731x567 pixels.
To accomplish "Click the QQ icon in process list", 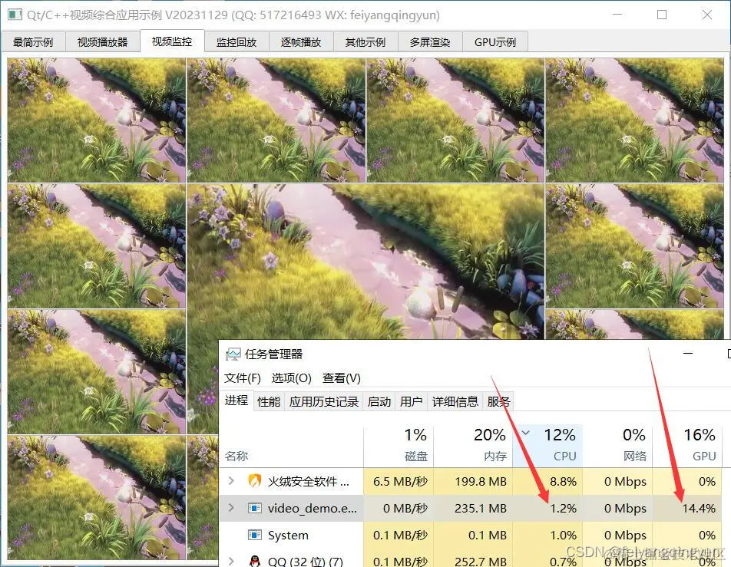I will point(254,562).
